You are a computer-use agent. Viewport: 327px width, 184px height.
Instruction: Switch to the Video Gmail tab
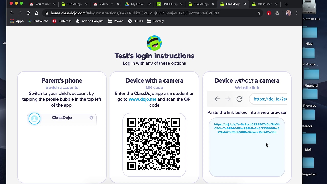click(106, 4)
